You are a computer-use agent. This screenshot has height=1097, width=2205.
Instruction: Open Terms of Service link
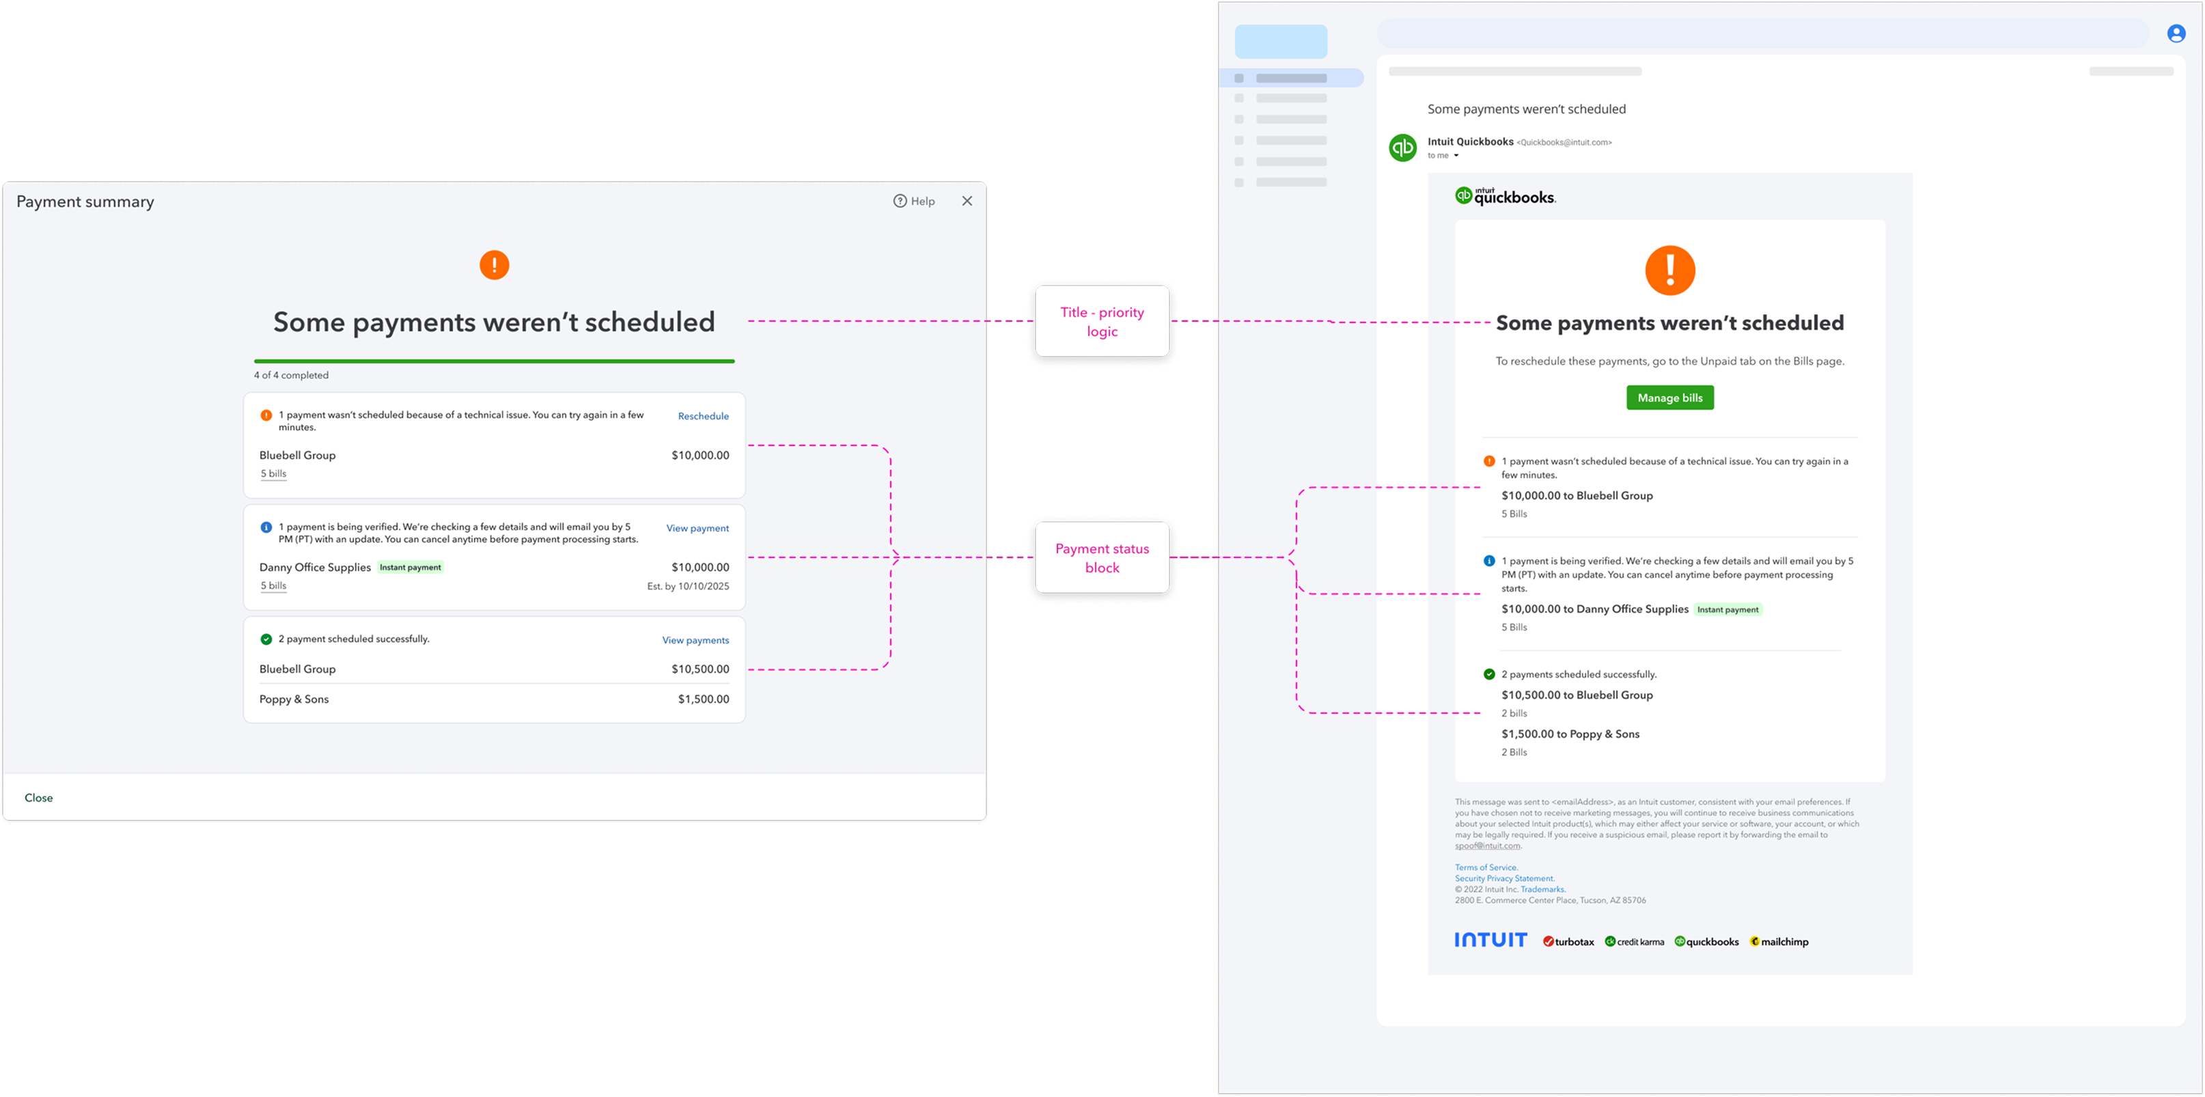pyautogui.click(x=1486, y=867)
